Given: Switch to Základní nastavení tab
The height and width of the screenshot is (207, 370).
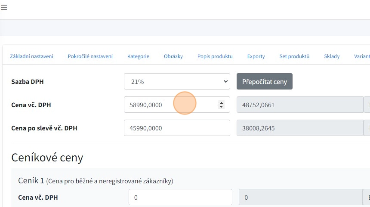Looking at the screenshot, I should (x=31, y=56).
